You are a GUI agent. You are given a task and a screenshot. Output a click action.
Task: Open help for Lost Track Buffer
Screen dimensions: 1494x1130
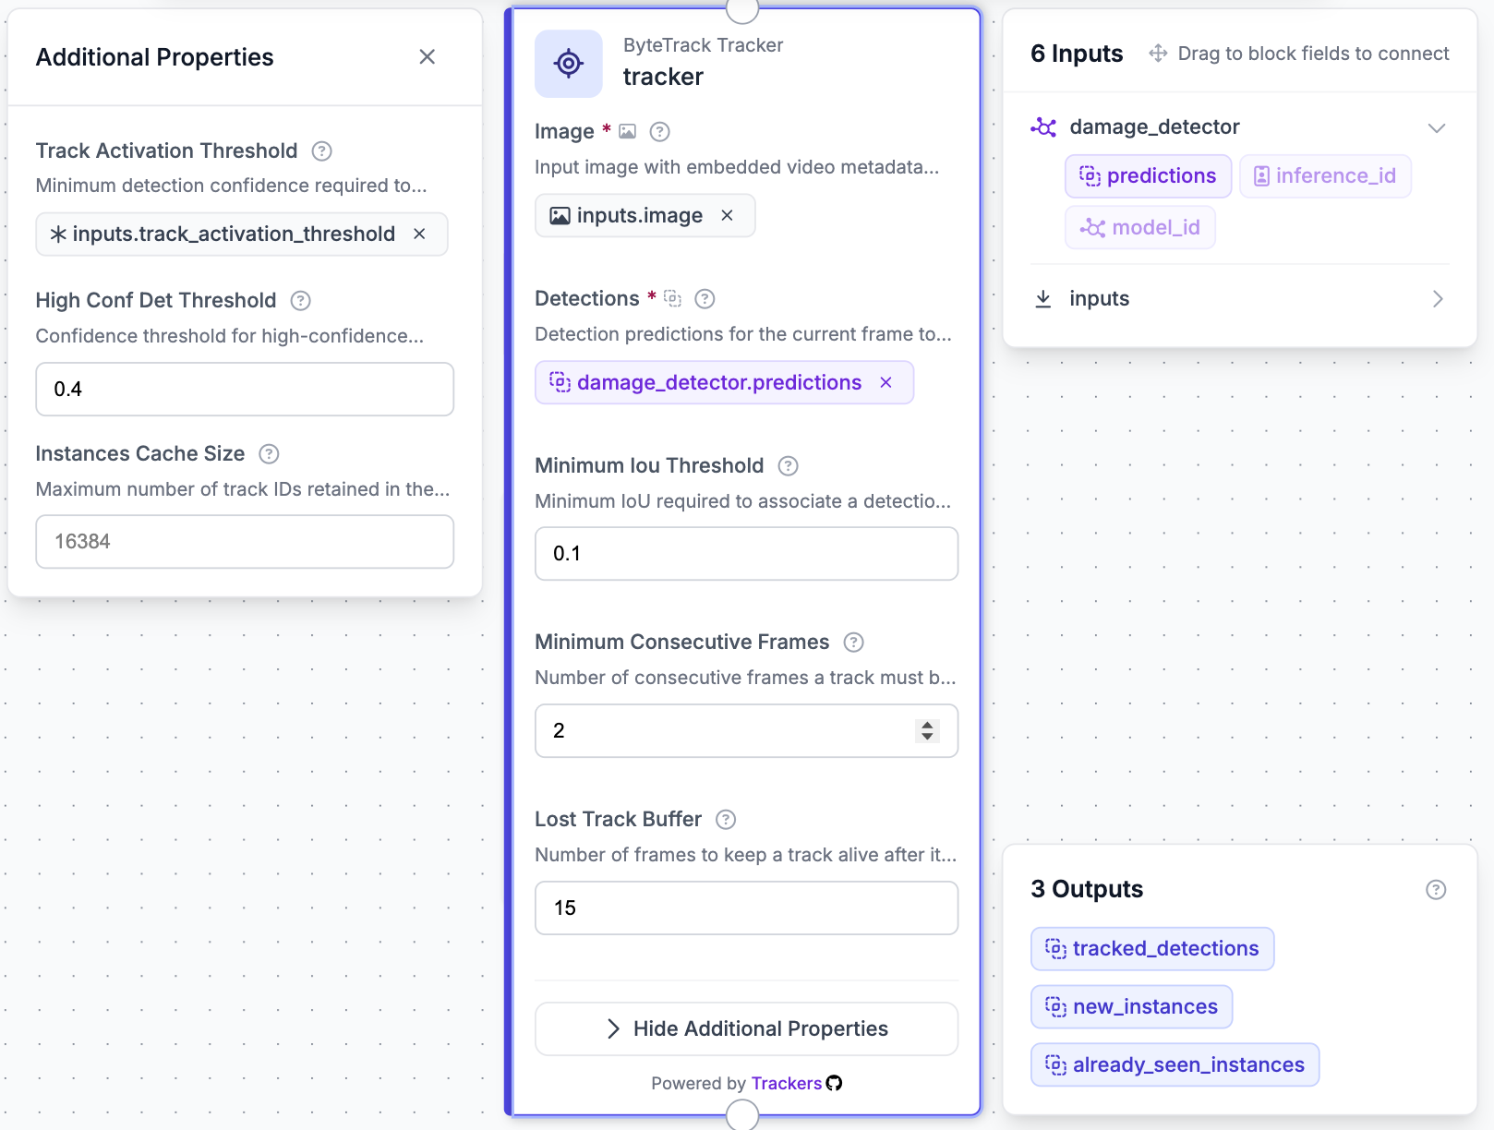726,819
